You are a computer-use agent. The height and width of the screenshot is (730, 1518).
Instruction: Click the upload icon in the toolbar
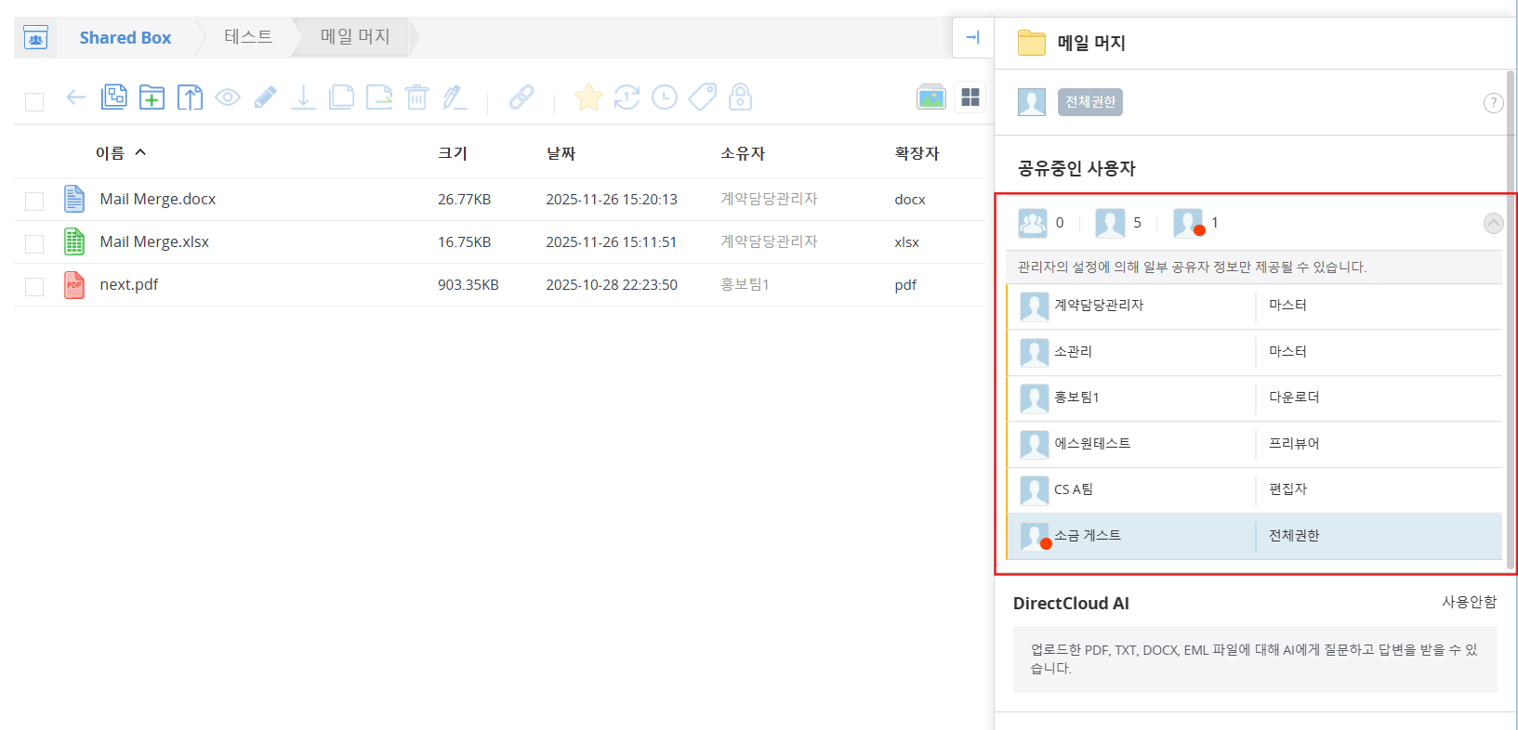190,98
